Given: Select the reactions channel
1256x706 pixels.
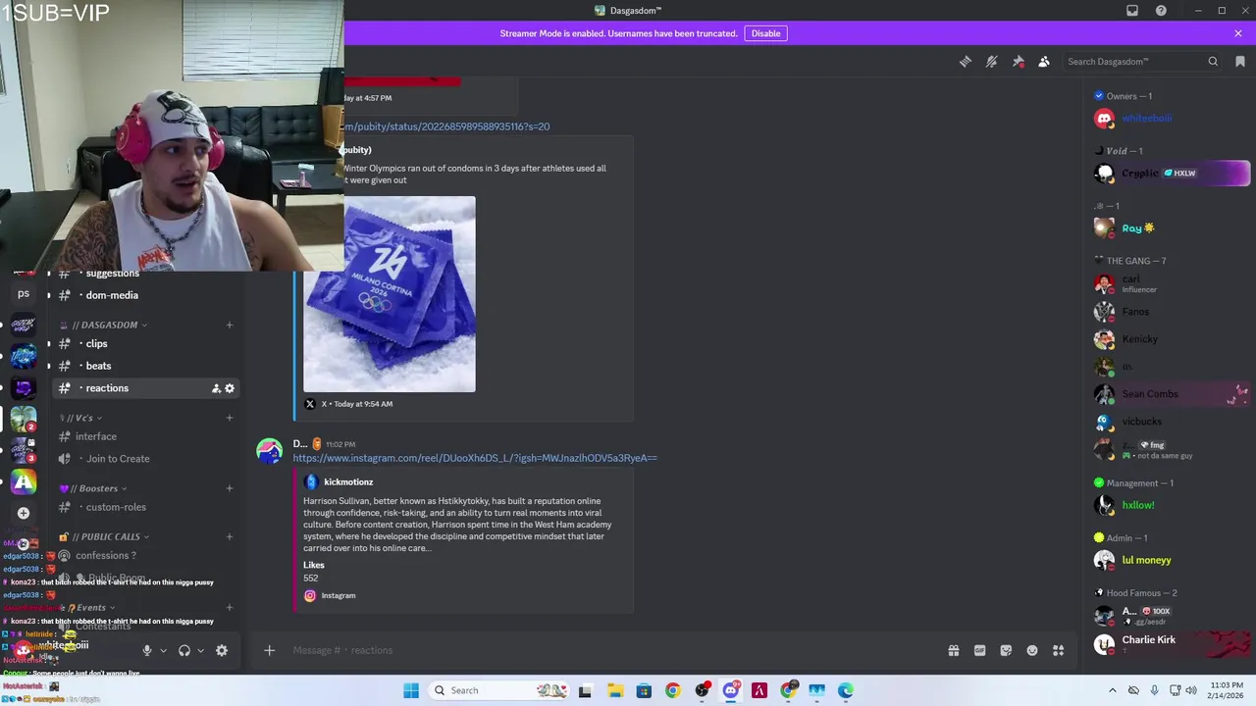Looking at the screenshot, I should point(145,388).
